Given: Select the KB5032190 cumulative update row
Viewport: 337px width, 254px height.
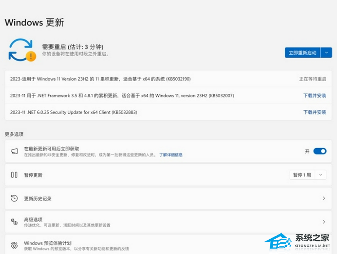Looking at the screenshot, I should (x=100, y=79).
